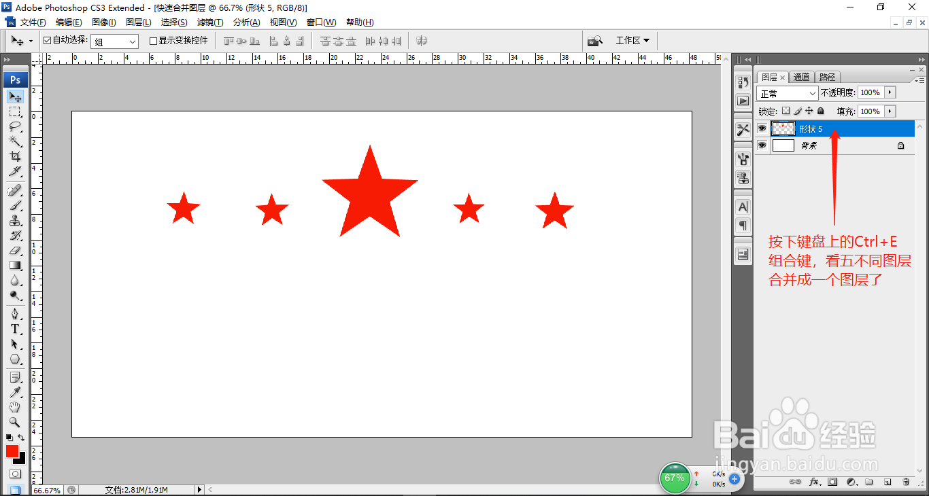Select the Eraser tool
Screen dimensions: 929x496
tap(15, 251)
